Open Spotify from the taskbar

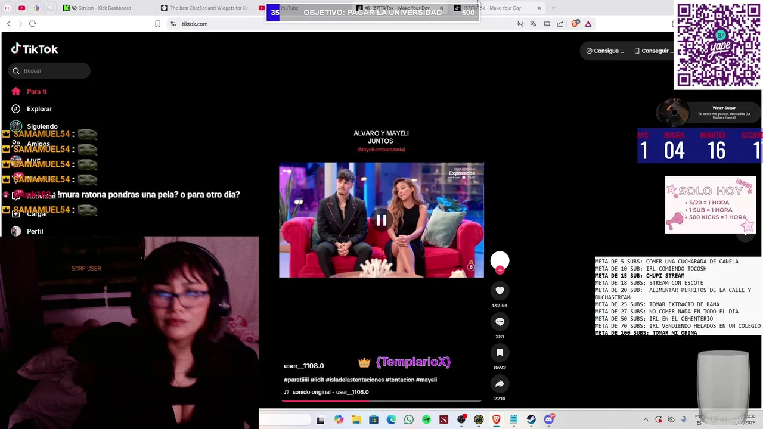tap(426, 419)
